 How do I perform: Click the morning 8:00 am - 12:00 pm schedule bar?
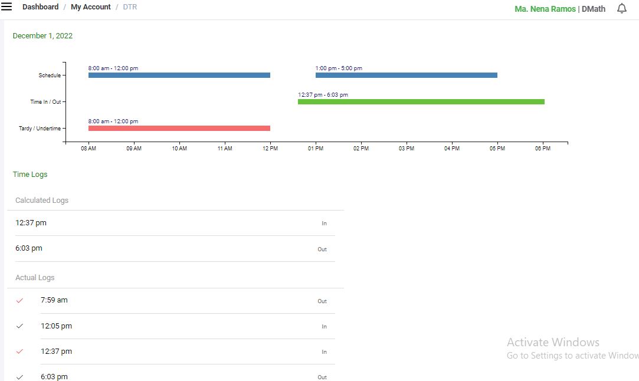click(x=179, y=75)
